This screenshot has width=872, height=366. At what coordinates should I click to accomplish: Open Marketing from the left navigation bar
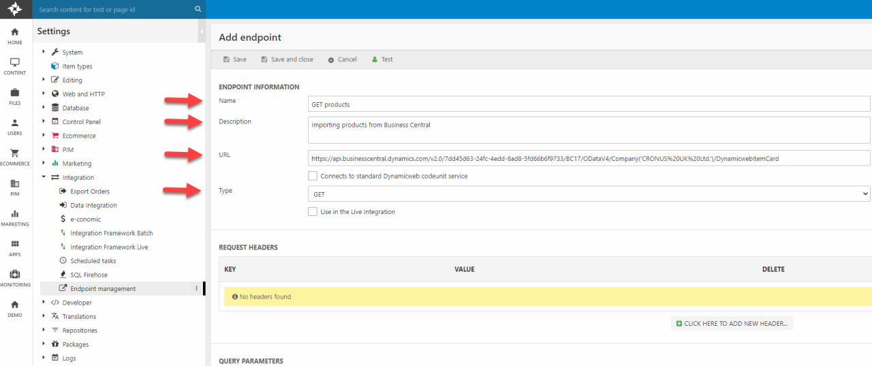[x=15, y=217]
